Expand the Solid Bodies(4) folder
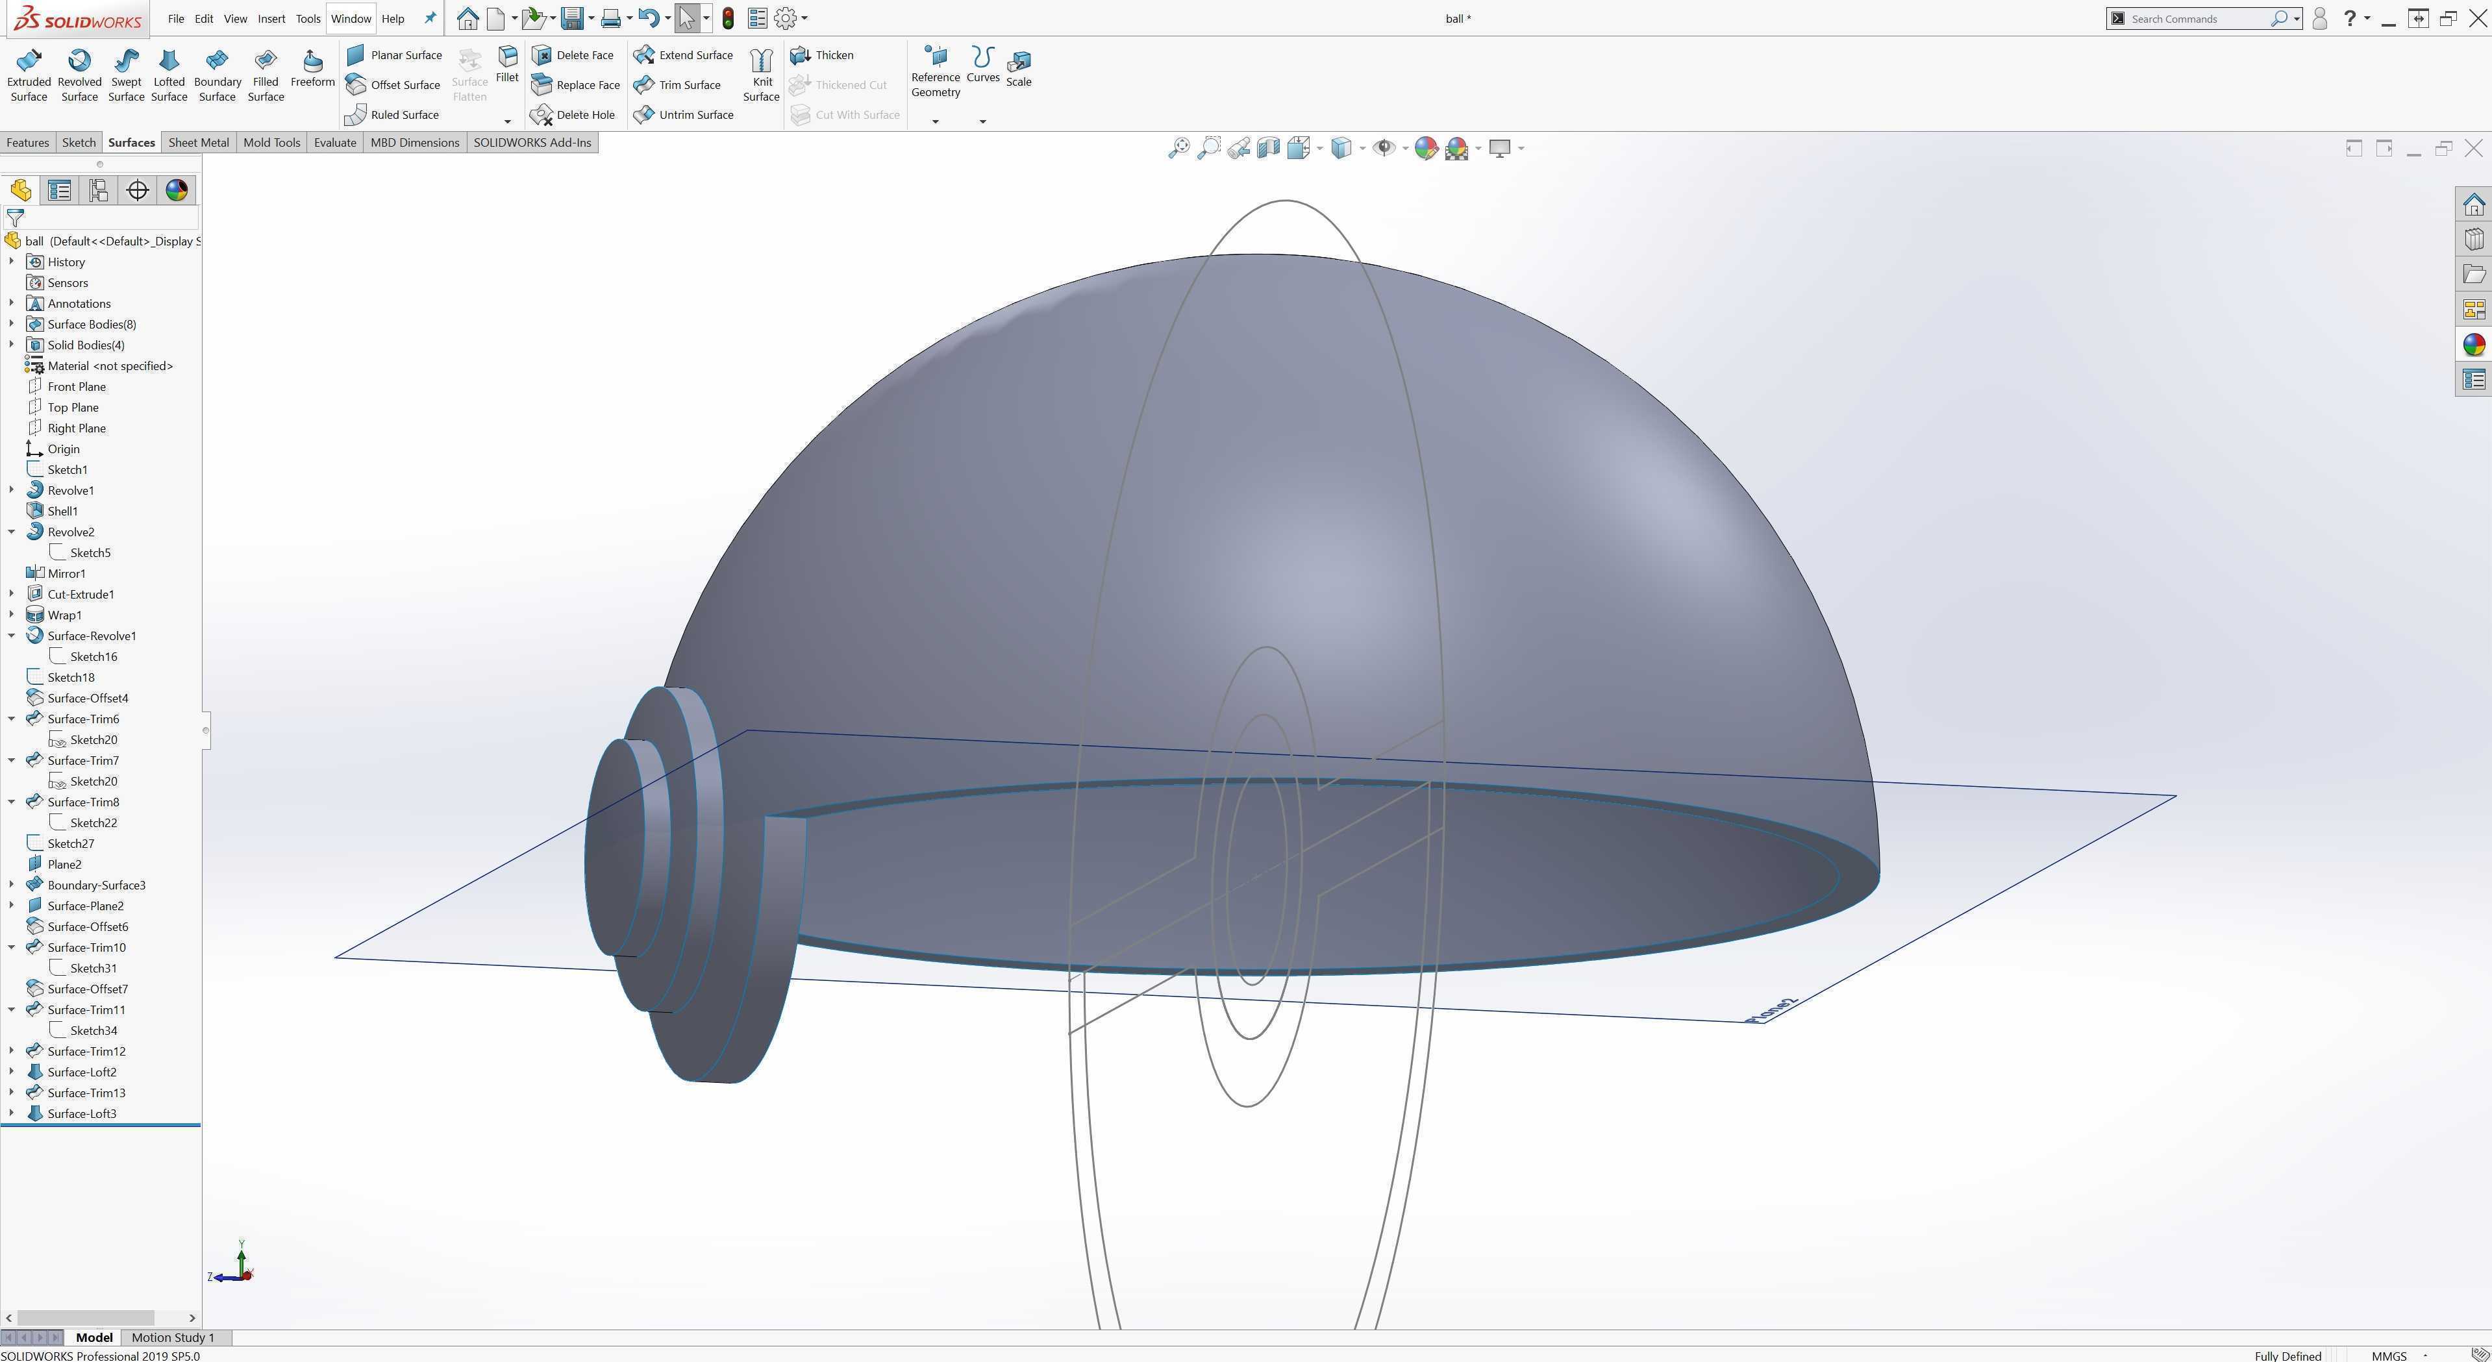The height and width of the screenshot is (1362, 2492). [12, 345]
